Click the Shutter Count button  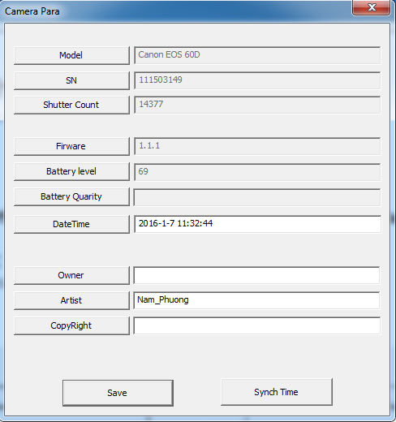click(x=71, y=105)
